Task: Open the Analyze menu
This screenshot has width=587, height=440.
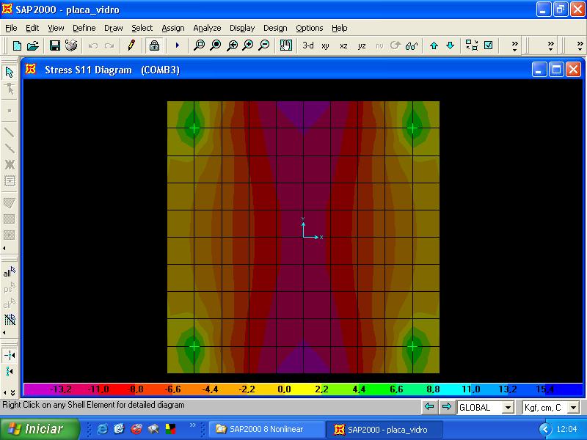Action: tap(207, 28)
